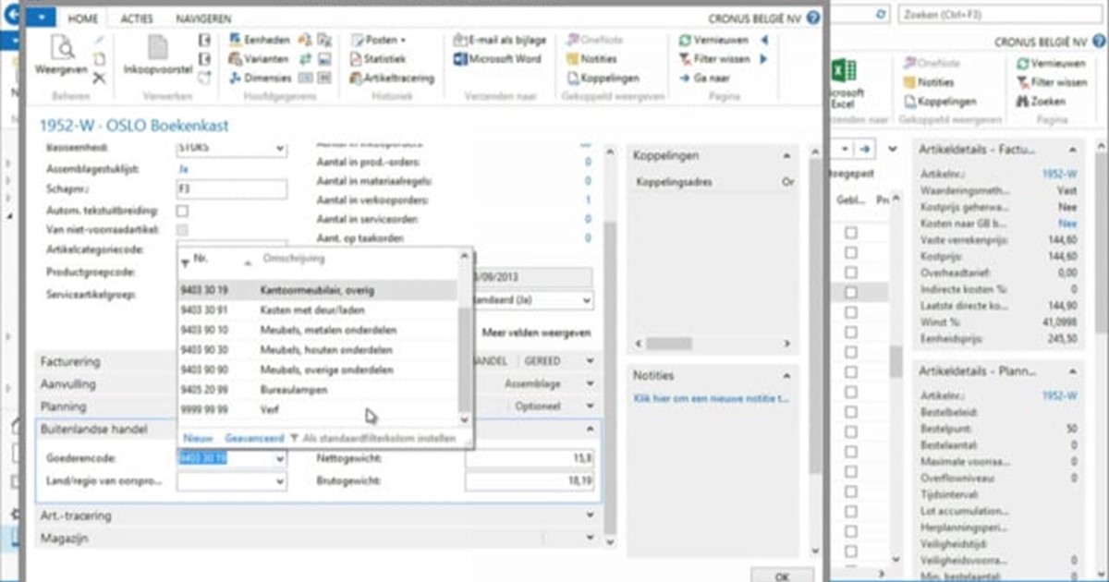The height and width of the screenshot is (582, 1109).
Task: Click Ga naar in the ribbon
Action: click(x=705, y=79)
